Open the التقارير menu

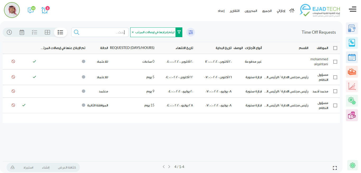(x=234, y=11)
